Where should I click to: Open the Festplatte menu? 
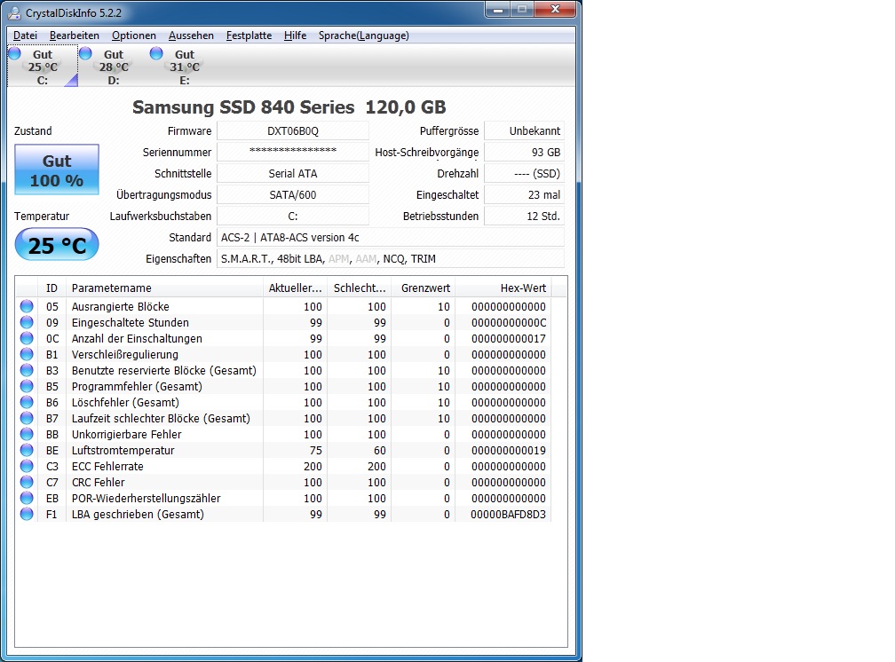(249, 35)
